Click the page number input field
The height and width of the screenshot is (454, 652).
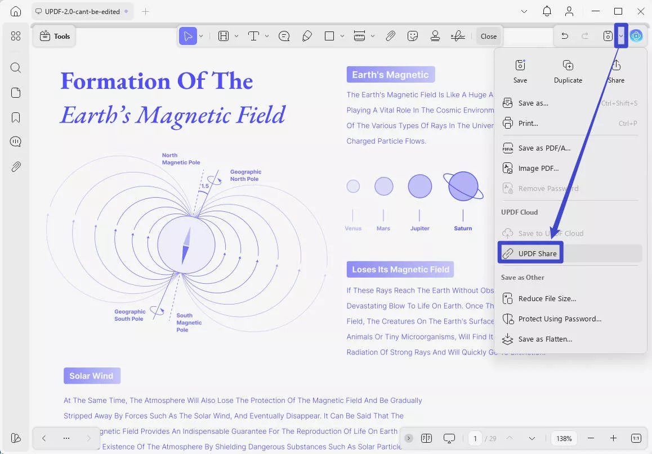coord(475,438)
